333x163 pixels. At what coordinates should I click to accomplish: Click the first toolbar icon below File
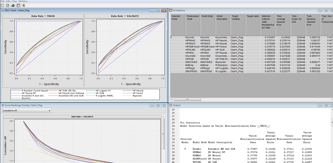pos(2,5)
